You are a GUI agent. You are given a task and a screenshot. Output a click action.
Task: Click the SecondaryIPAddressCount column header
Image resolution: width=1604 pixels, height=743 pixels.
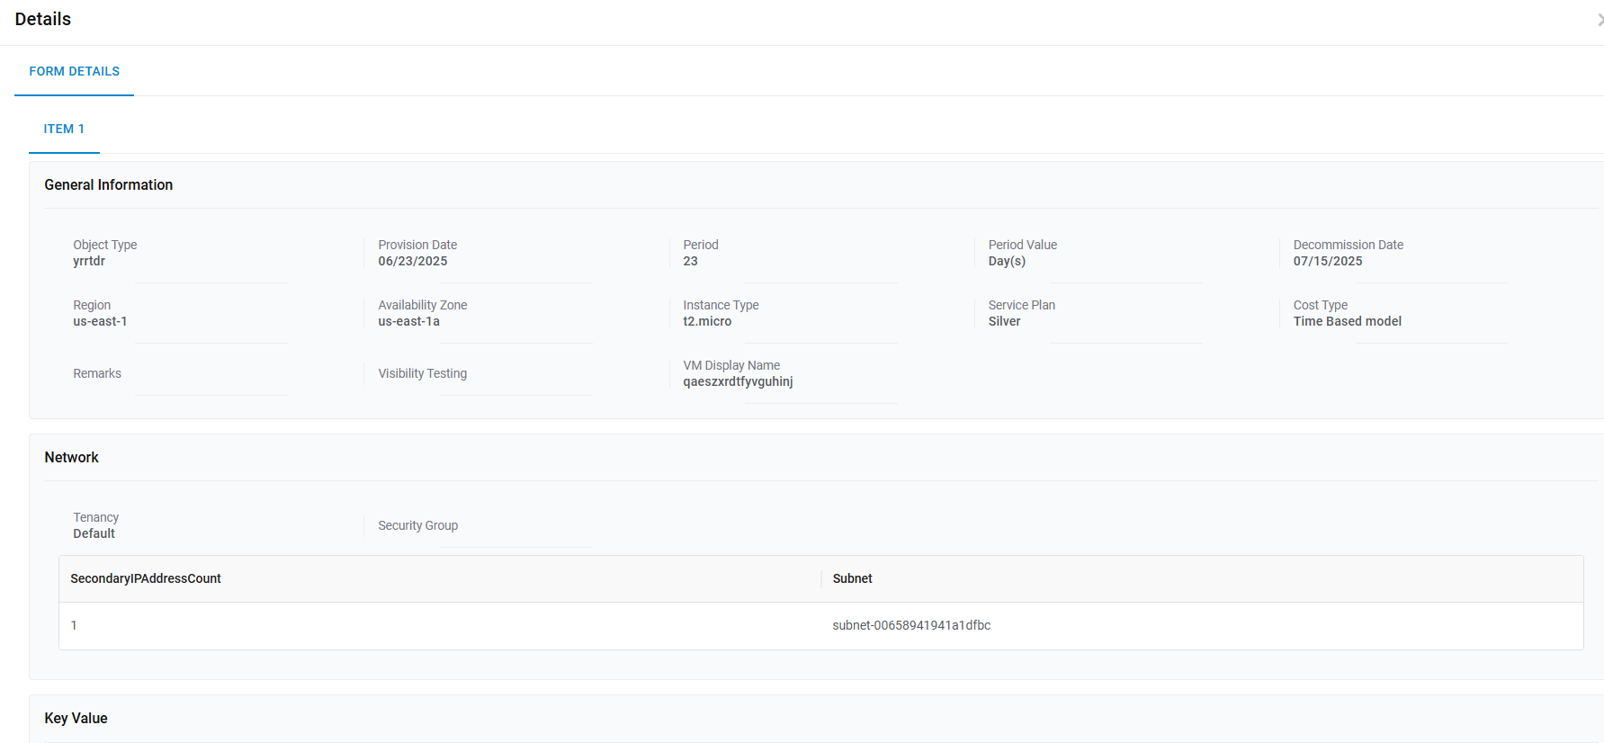click(x=146, y=579)
